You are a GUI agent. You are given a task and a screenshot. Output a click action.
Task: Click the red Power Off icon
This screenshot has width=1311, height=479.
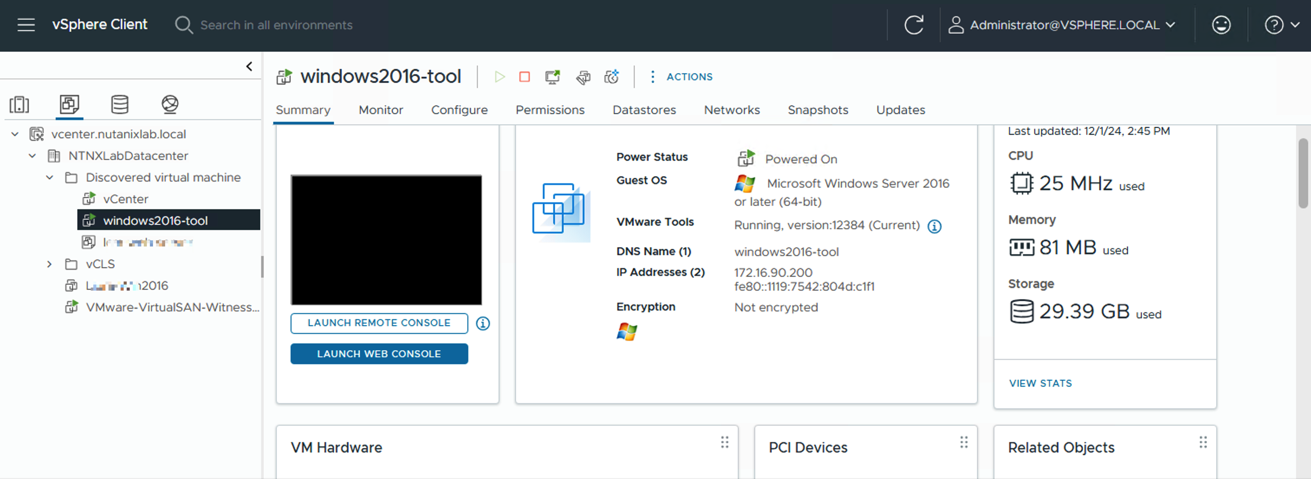524,77
